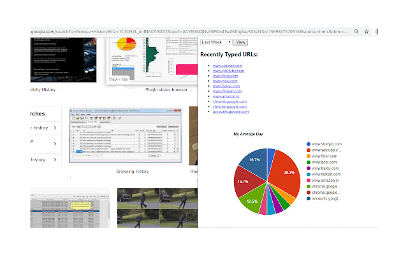Select the 29.2% red pie slice
Screen dimensions: 408x255
286,171
